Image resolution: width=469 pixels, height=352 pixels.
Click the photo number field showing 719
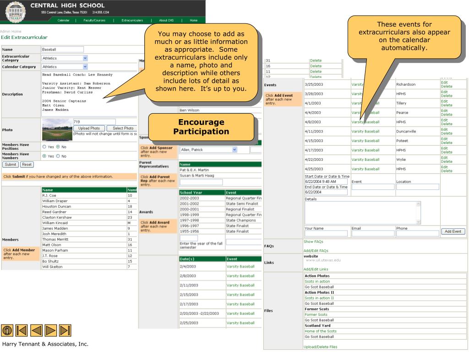[94, 121]
